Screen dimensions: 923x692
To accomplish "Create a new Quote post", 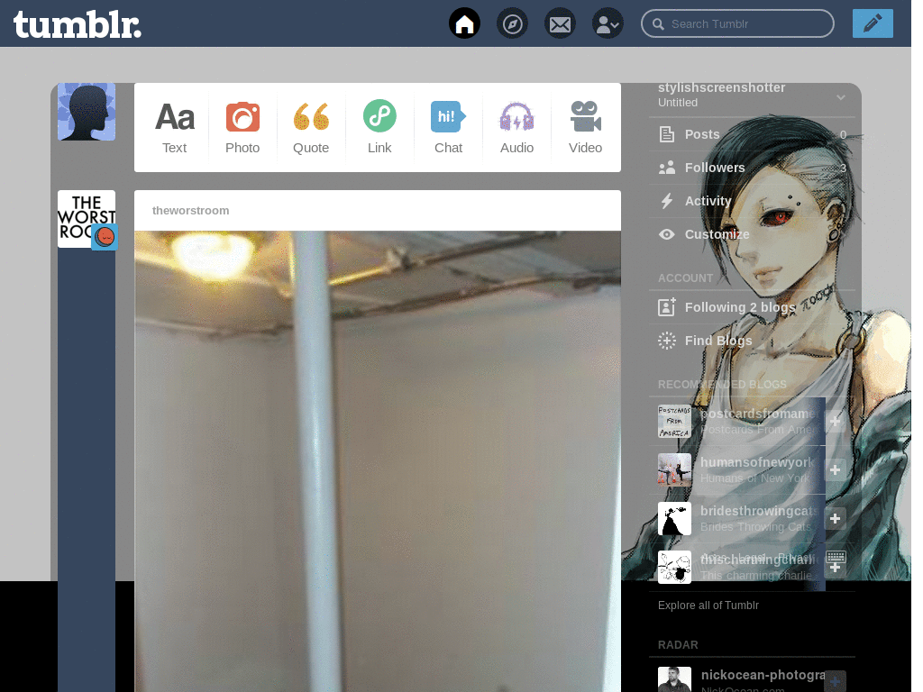I will tap(311, 128).
